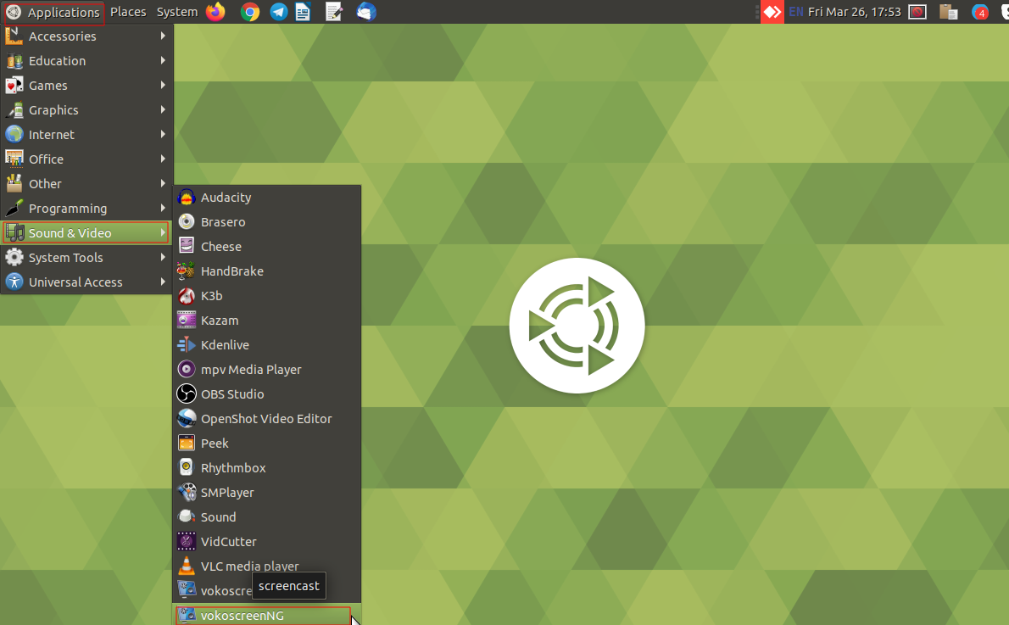Launch VidCutter
This screenshot has width=1009, height=625.
click(267, 541)
